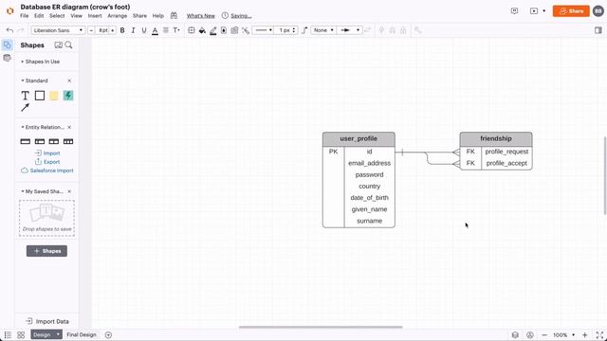Add a new page with plus icon
The width and height of the screenshot is (607, 341).
click(x=108, y=334)
